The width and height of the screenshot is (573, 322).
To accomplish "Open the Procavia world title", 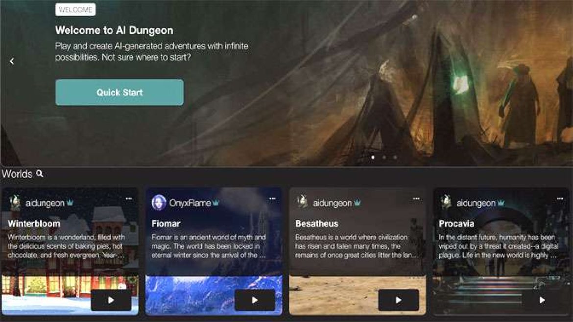I will click(x=456, y=224).
